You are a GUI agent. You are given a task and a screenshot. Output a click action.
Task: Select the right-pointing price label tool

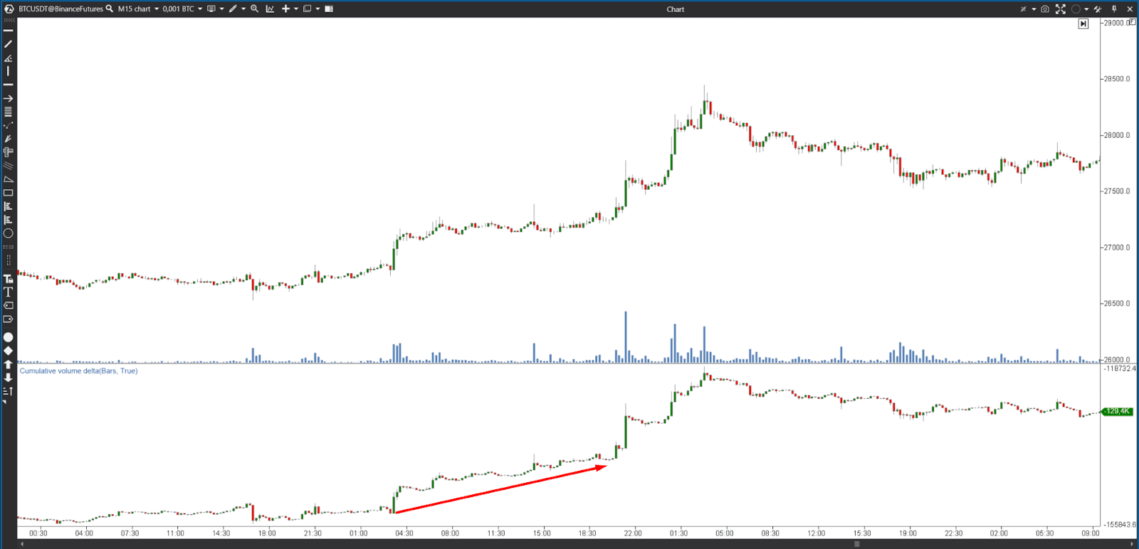[x=9, y=319]
